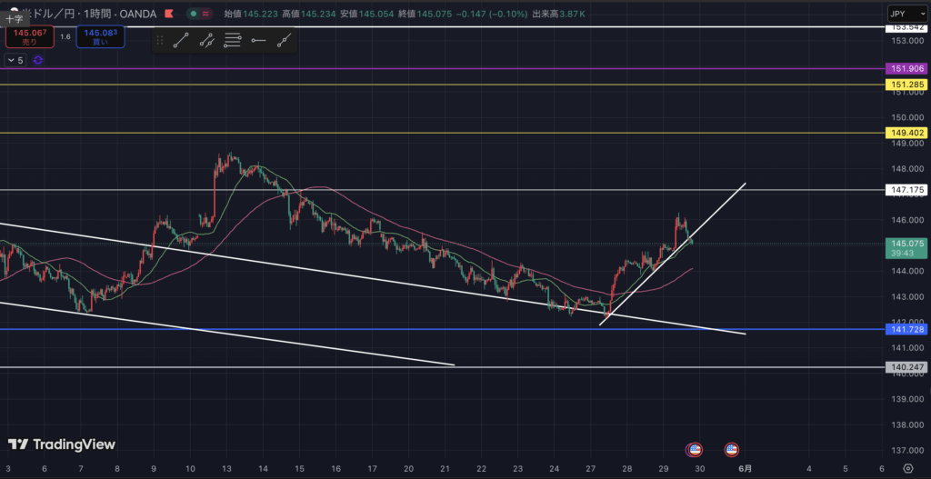The height and width of the screenshot is (479, 931).
Task: Click the 147.175 price line label
Action: pyautogui.click(x=906, y=190)
